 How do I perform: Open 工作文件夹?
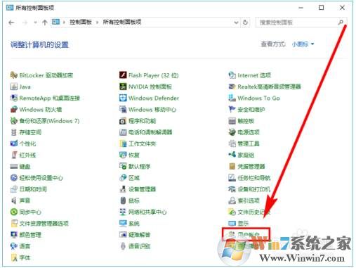[x=138, y=143]
